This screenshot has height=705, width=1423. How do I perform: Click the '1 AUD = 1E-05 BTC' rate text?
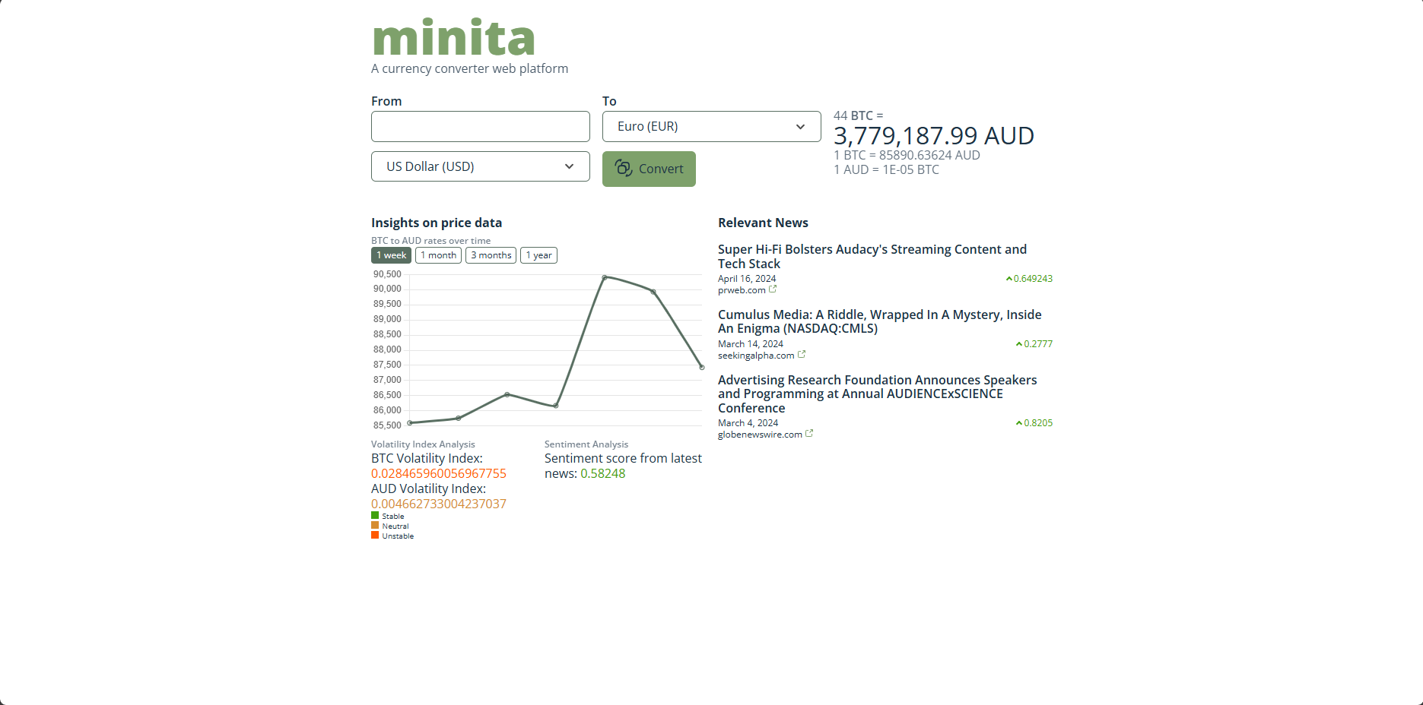pyautogui.click(x=886, y=169)
